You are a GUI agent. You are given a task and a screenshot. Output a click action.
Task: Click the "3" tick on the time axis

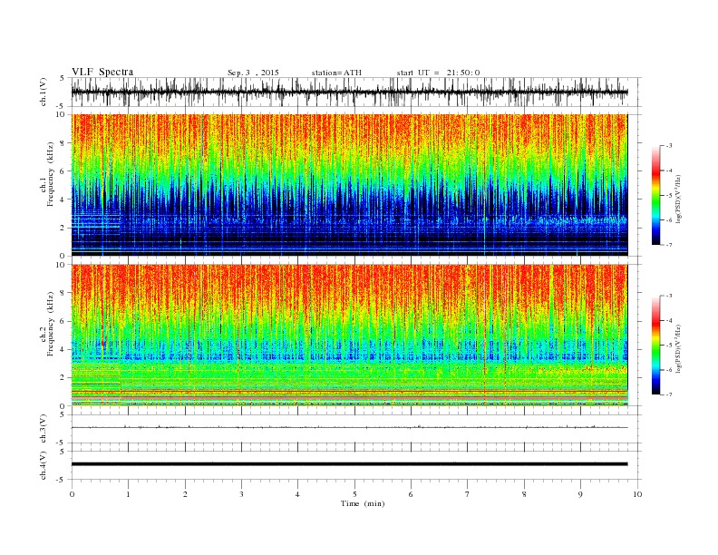coord(241,494)
